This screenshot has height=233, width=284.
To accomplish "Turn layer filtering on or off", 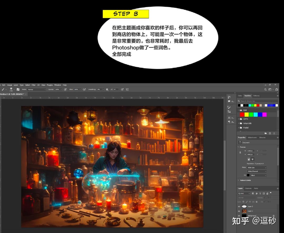I will 271,193.
